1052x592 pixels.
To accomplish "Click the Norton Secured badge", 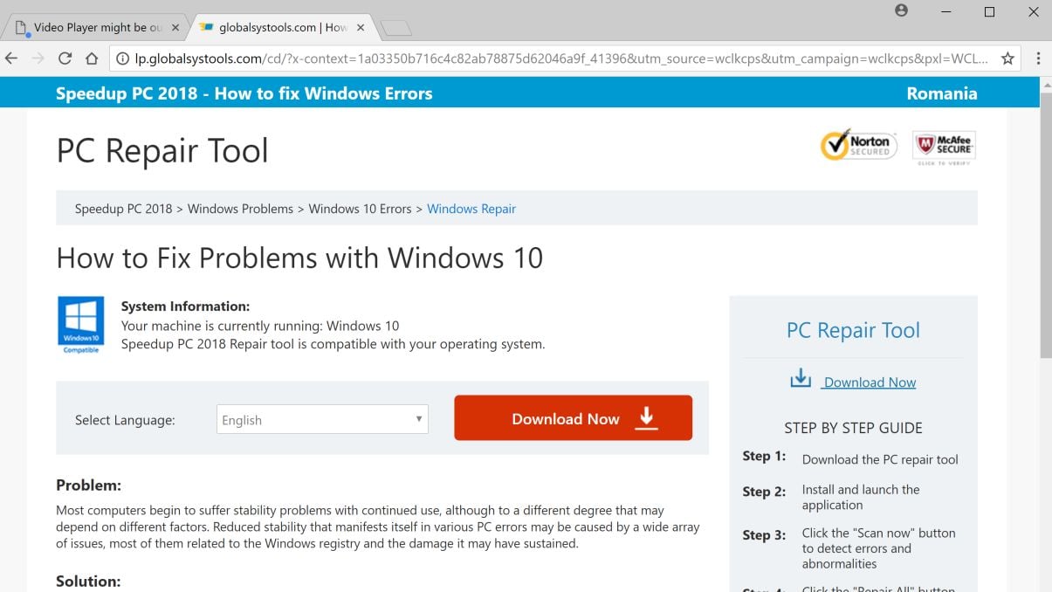I will [x=858, y=145].
